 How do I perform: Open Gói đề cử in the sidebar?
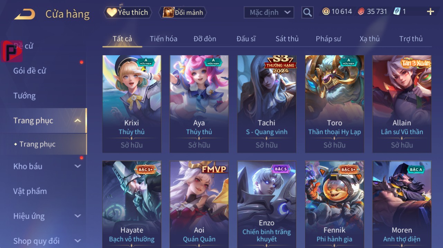point(30,71)
